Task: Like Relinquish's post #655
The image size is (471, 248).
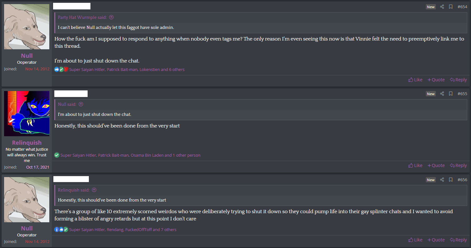Action: pos(415,165)
